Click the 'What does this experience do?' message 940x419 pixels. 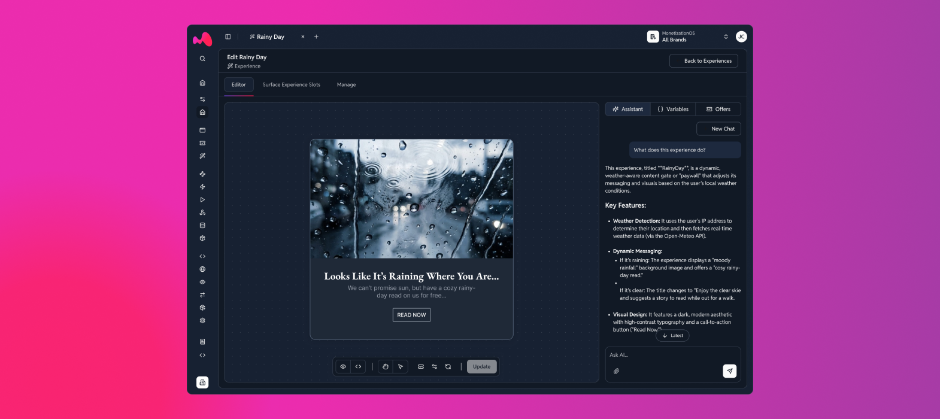pos(685,150)
